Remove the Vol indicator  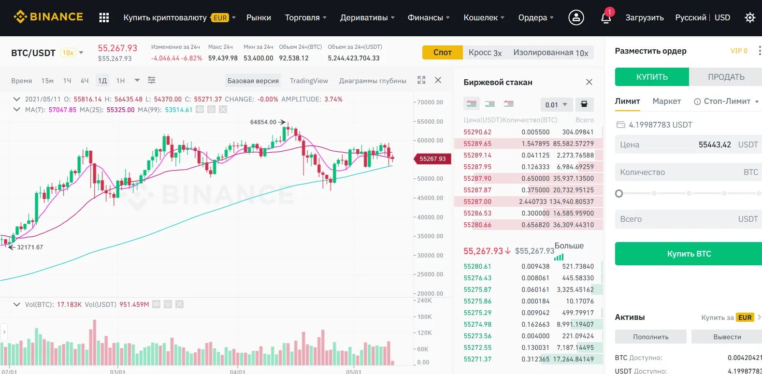pos(179,304)
